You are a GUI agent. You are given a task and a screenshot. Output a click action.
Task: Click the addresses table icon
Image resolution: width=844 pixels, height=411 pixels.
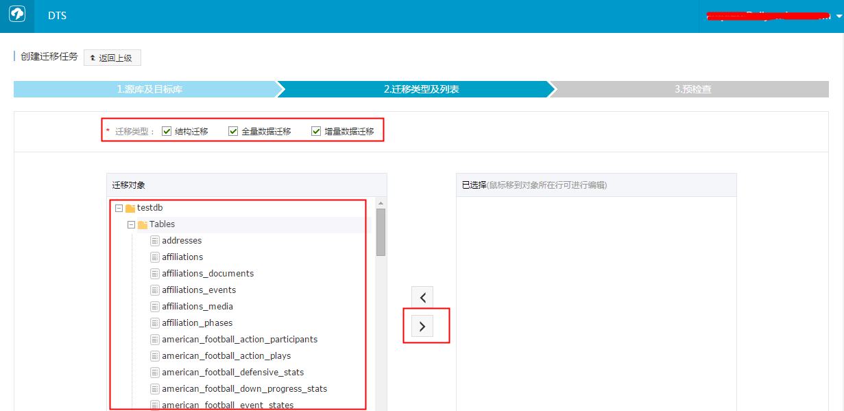pyautogui.click(x=155, y=241)
